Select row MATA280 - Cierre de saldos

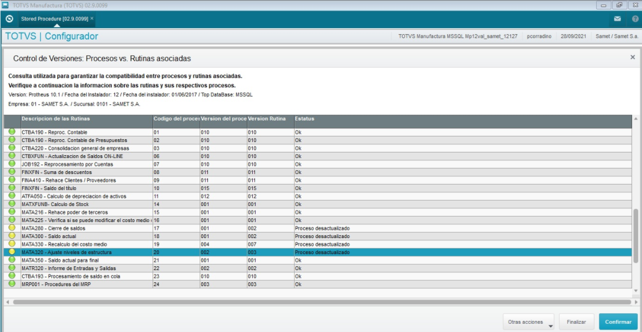[318, 228]
